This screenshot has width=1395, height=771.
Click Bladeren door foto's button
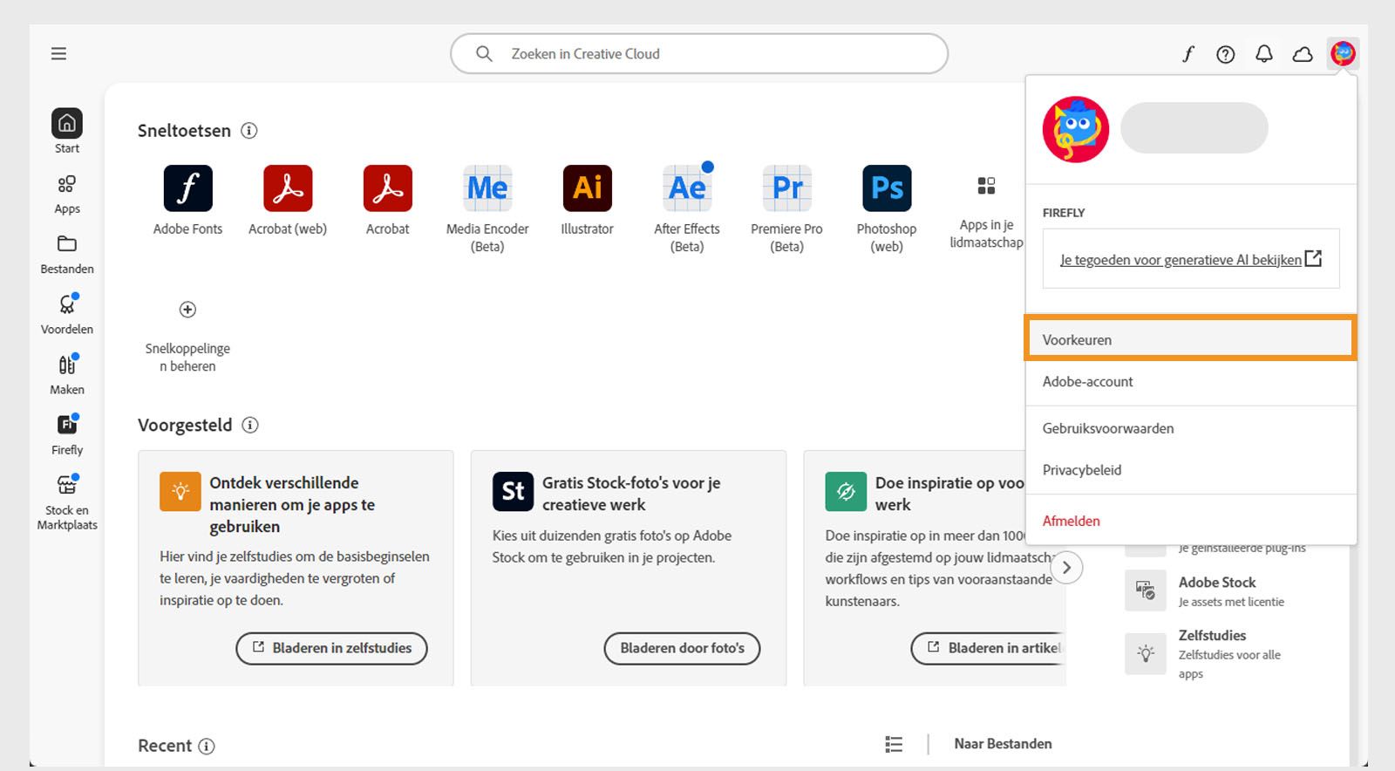(682, 648)
